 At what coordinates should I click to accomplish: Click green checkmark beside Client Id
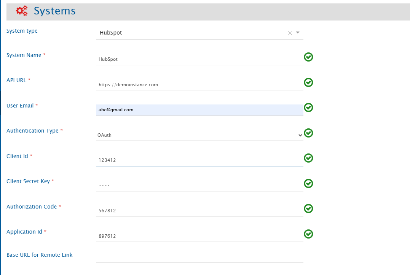click(308, 158)
